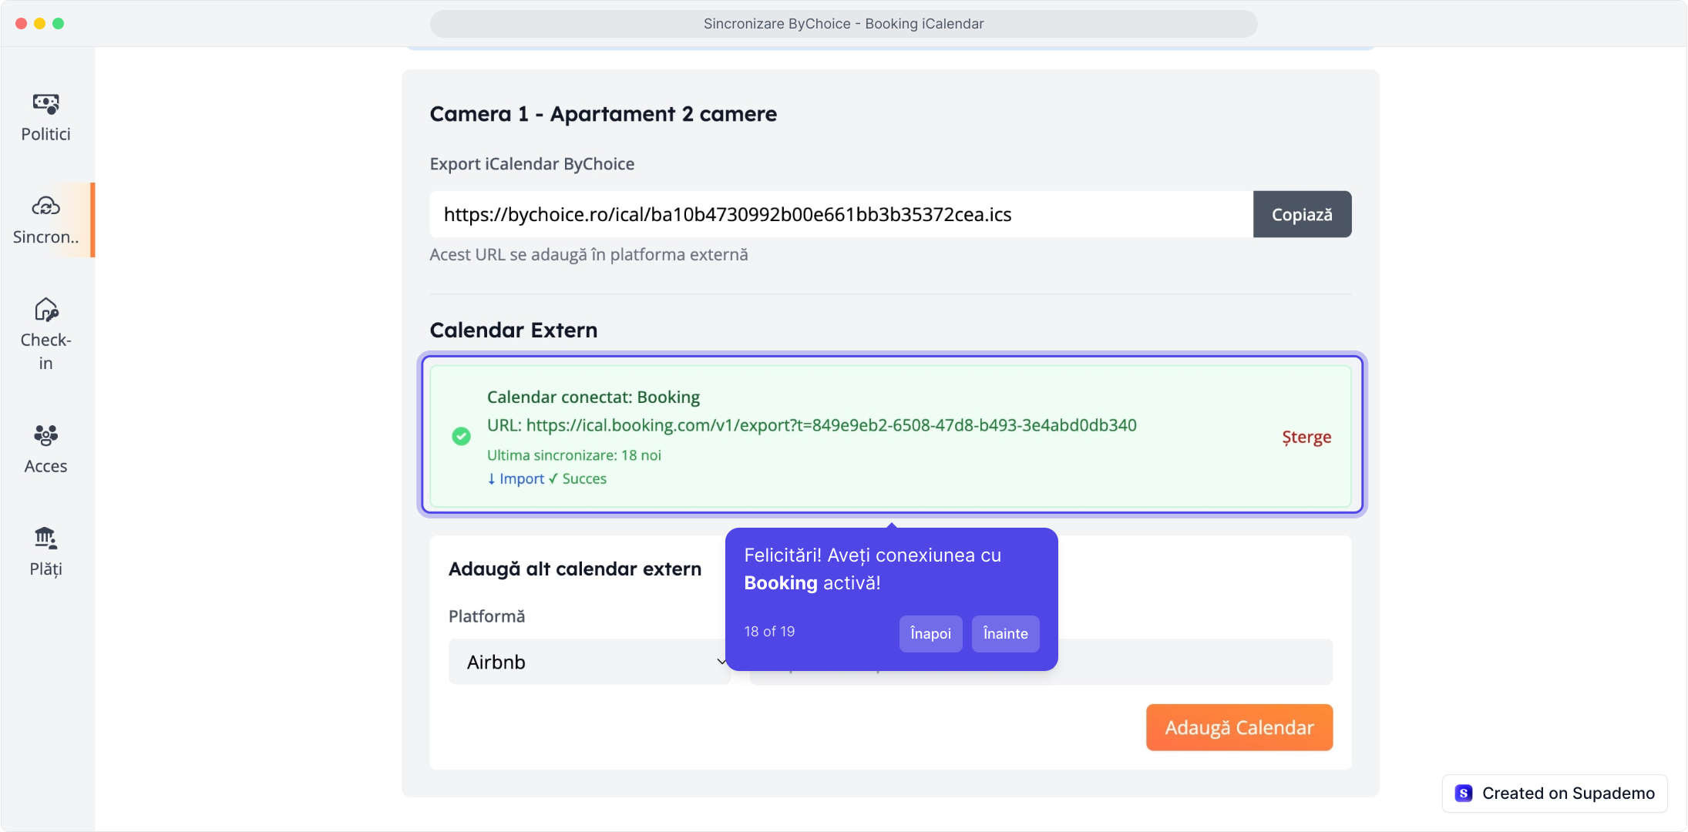Image resolution: width=1688 pixels, height=832 pixels.
Task: Open the Check-in house key icon
Action: [45, 310]
